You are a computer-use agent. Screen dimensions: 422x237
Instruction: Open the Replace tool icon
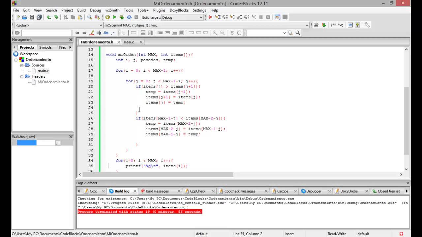[x=97, y=17]
